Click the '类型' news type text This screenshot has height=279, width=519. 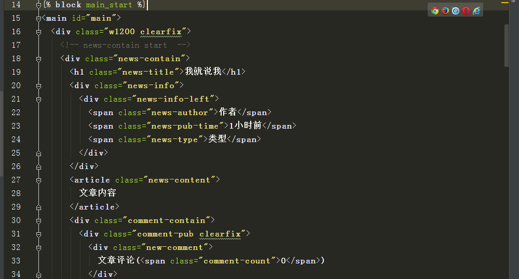217,139
